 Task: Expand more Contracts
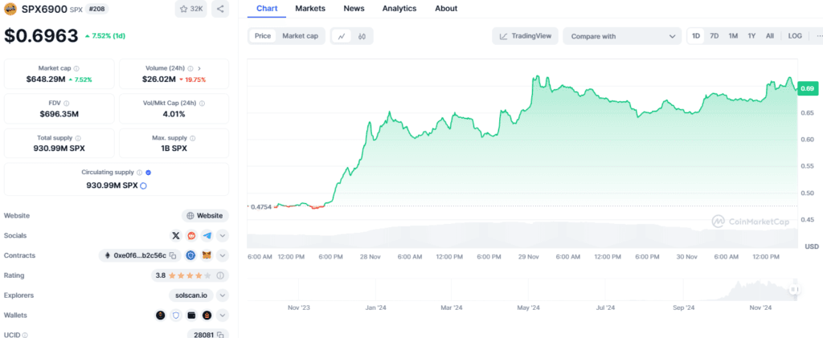pos(223,256)
